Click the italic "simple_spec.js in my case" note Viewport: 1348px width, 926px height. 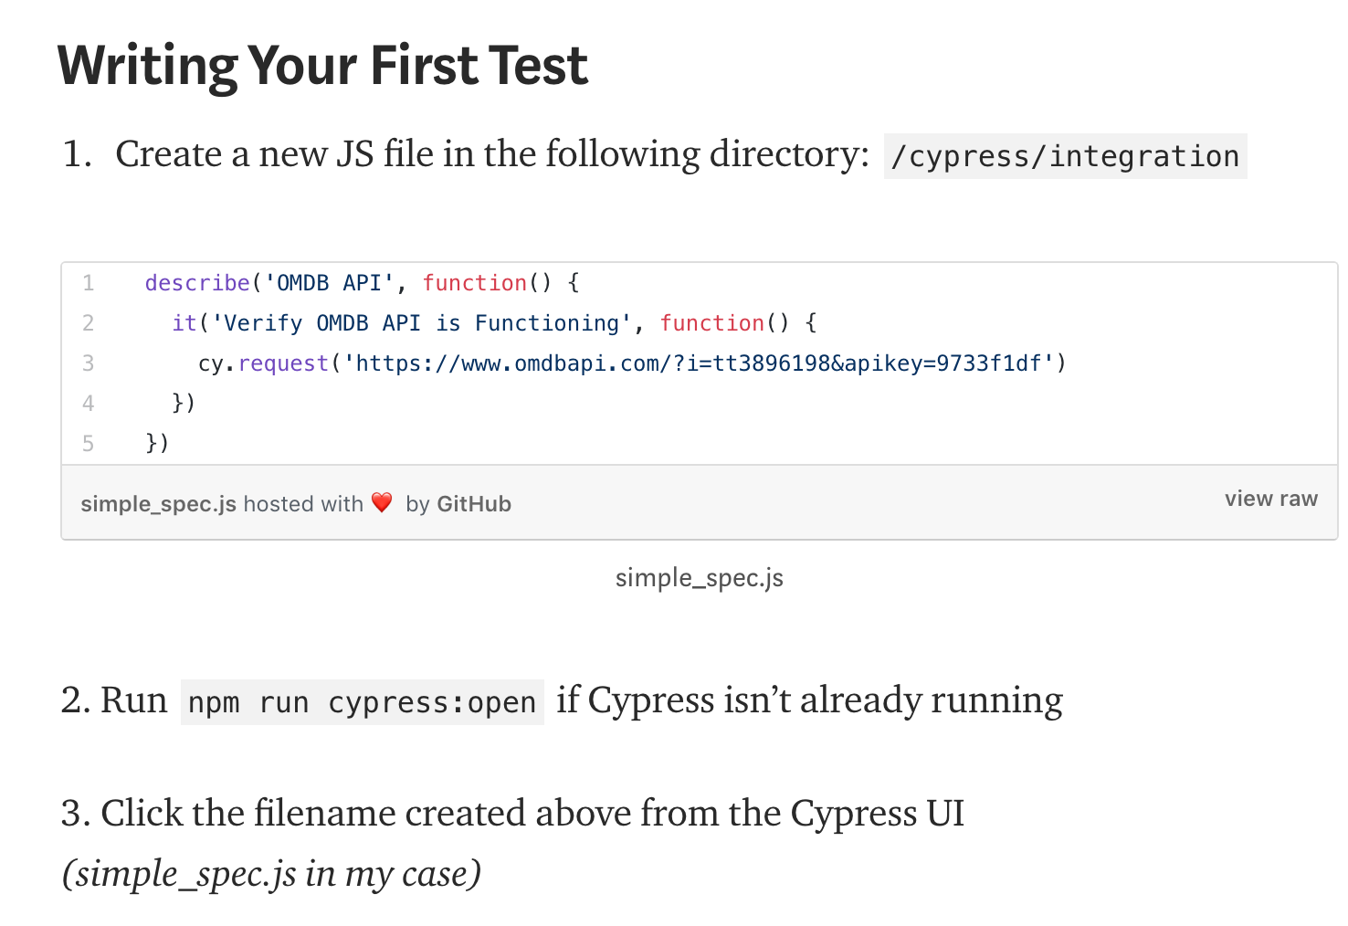click(x=271, y=874)
